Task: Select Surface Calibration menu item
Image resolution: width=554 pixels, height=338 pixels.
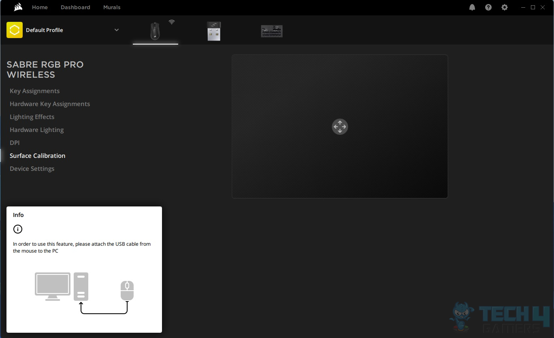Action: pos(37,156)
